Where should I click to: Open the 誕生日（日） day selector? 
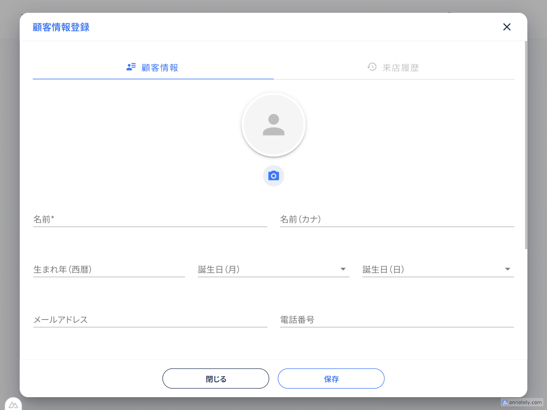click(x=507, y=269)
